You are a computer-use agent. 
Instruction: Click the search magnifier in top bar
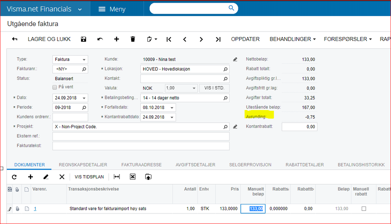[x=231, y=8]
